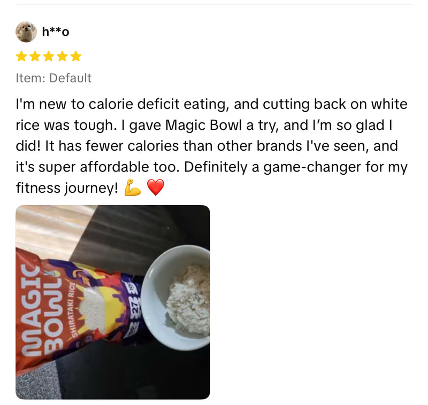Click the phrase "super affordable too"

pyautogui.click(x=109, y=167)
